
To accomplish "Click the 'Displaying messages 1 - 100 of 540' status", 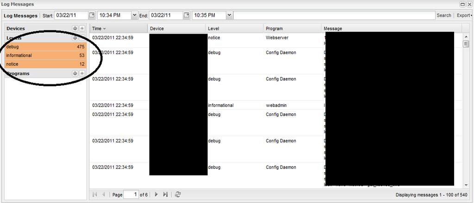I will click(430, 195).
